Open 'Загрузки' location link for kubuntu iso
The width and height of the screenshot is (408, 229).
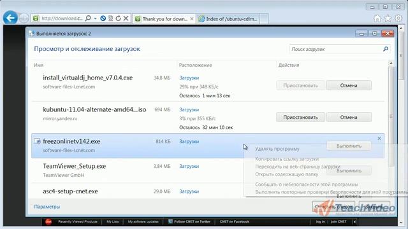(x=189, y=110)
